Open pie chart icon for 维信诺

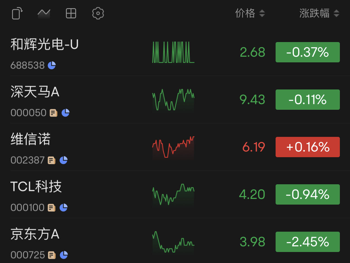coord(64,160)
